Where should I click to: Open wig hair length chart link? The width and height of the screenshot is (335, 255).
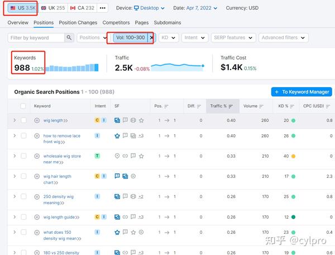[x=58, y=180]
